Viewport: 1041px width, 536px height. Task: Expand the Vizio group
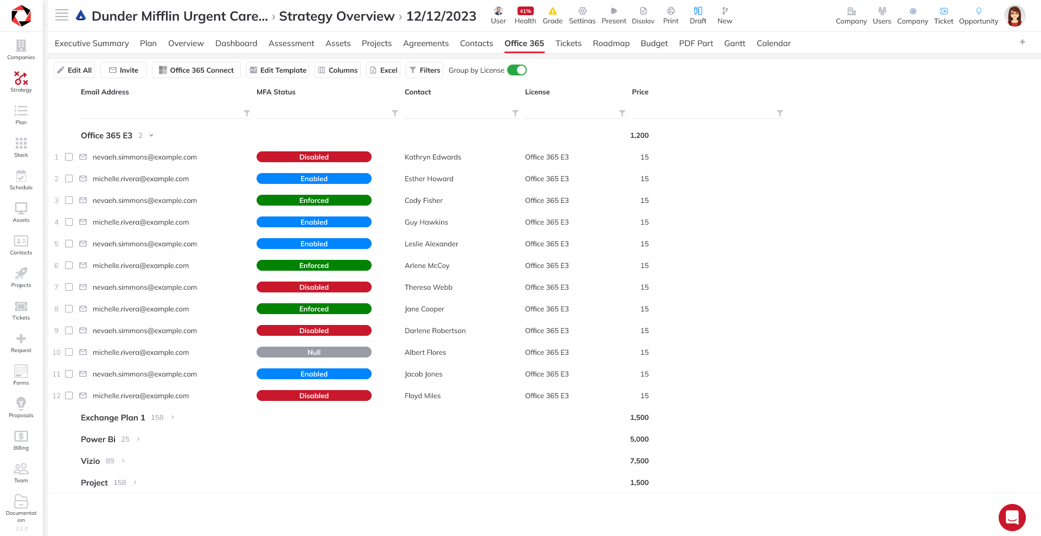(123, 461)
